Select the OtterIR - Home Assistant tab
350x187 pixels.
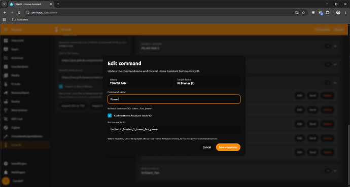[x=31, y=4]
